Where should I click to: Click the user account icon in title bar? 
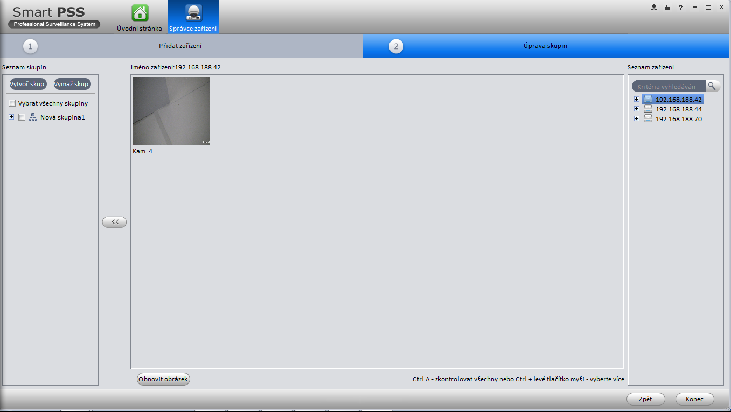point(654,8)
